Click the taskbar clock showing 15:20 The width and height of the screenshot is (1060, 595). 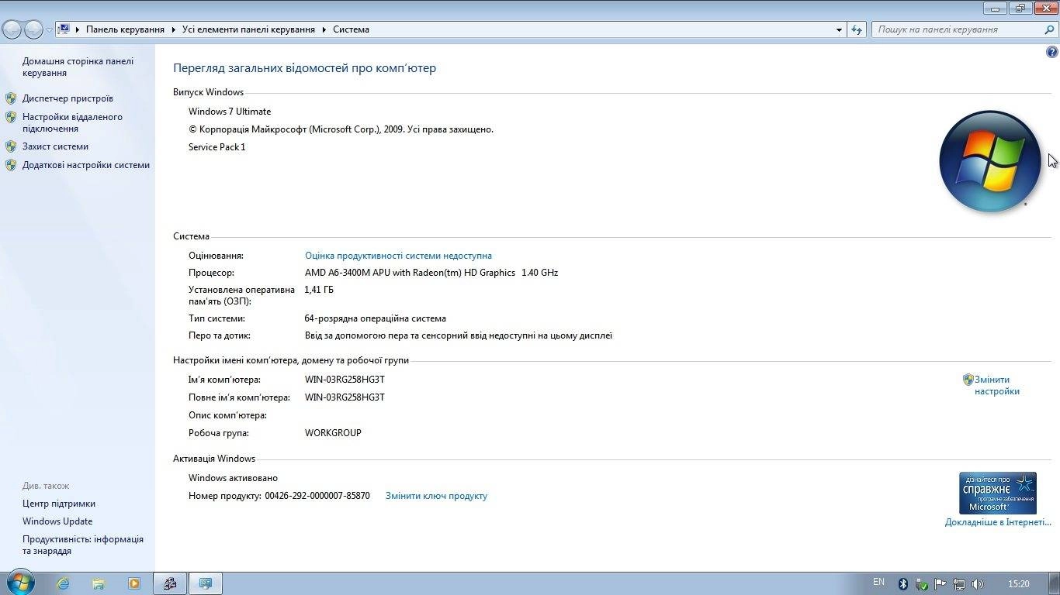click(x=1018, y=584)
